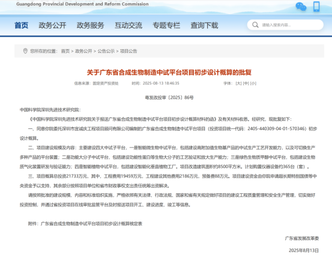Screen dimensions: 332x258
Task: Click total investment text 21733万元
Action: coord(77,176)
